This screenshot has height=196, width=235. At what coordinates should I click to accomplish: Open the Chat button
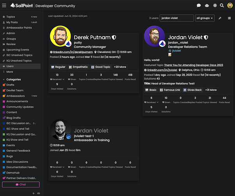tap(21, 185)
